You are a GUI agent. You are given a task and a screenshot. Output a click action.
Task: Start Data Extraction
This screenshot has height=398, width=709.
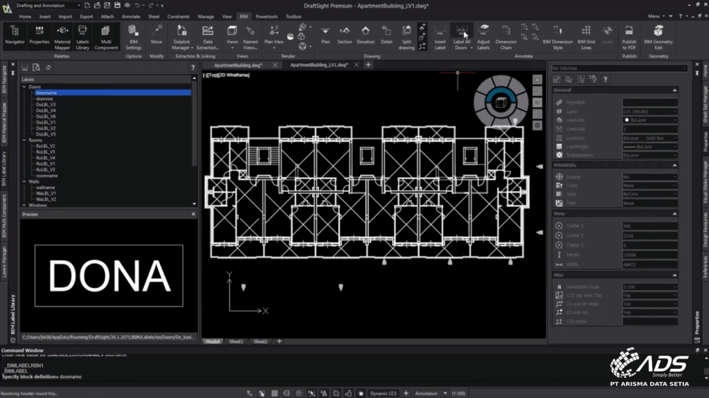(208, 37)
